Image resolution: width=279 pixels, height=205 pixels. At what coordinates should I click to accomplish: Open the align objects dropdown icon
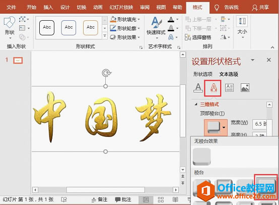[x=225, y=19]
